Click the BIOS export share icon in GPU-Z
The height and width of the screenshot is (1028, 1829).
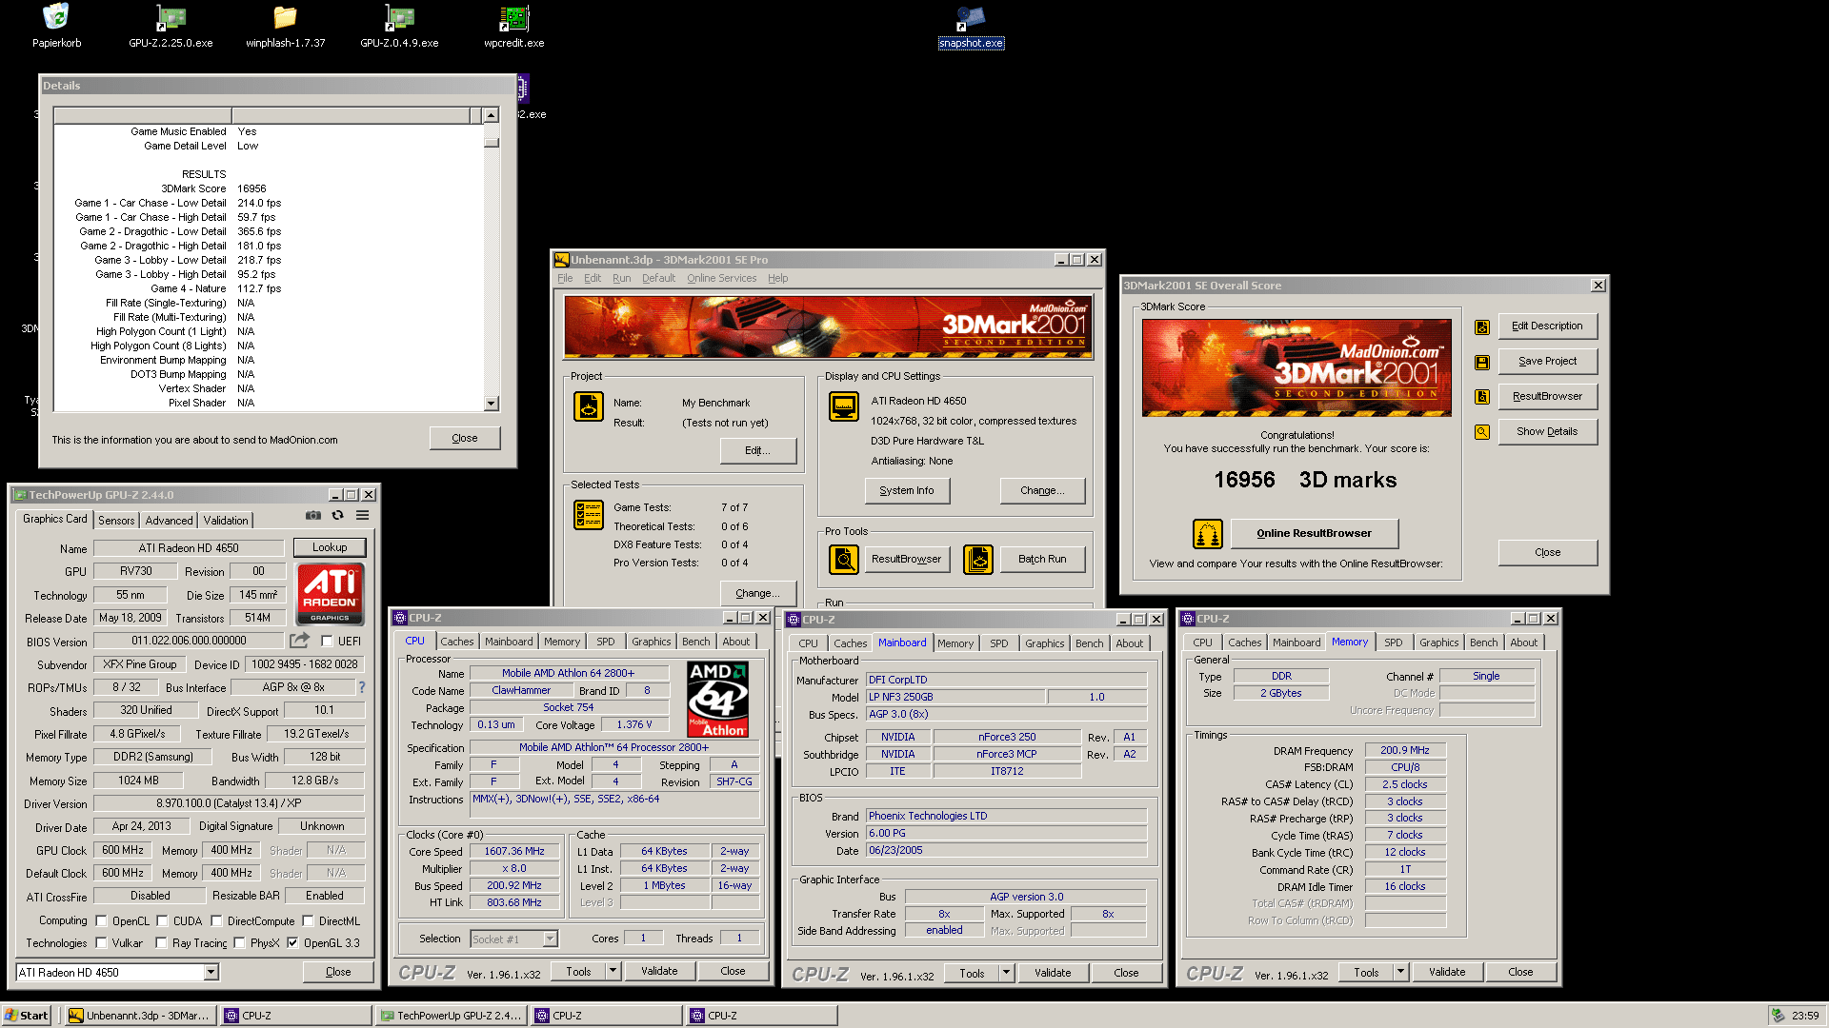[300, 641]
